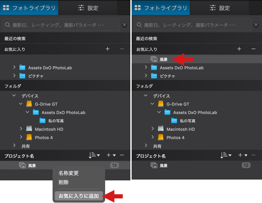Open フォトライブラリ tab in left panel
This screenshot has height=203, width=262.
pos(29,8)
